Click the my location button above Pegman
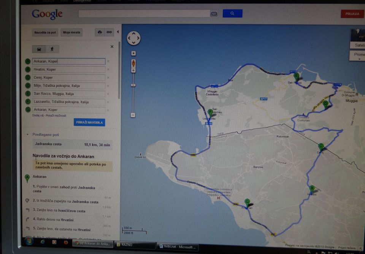Screen dimensions: 365x254 133,53
